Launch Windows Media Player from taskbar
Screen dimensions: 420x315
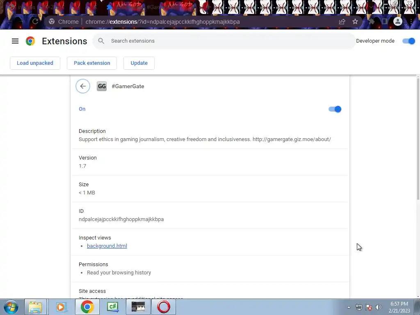(61, 307)
